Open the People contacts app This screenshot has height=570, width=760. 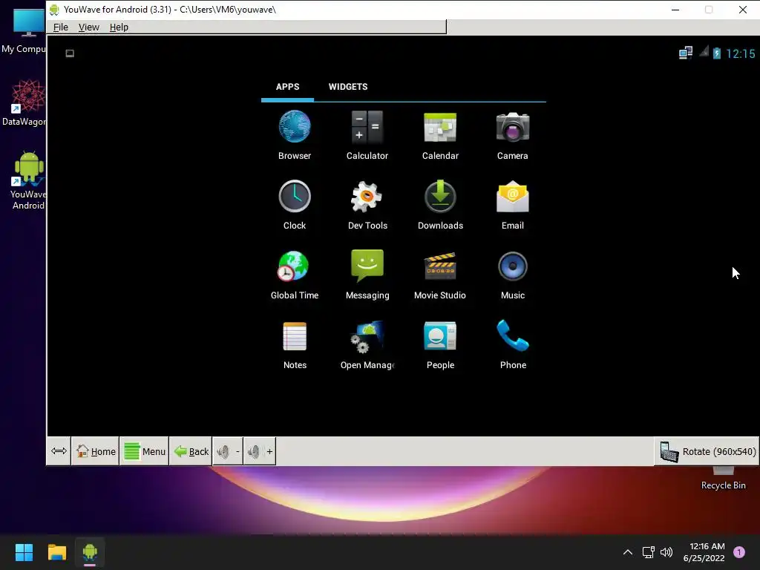click(440, 344)
